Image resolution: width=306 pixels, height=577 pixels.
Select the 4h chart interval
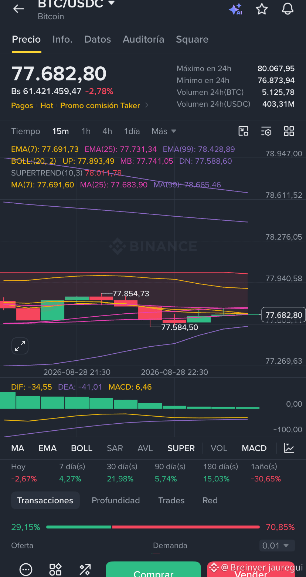(x=107, y=131)
